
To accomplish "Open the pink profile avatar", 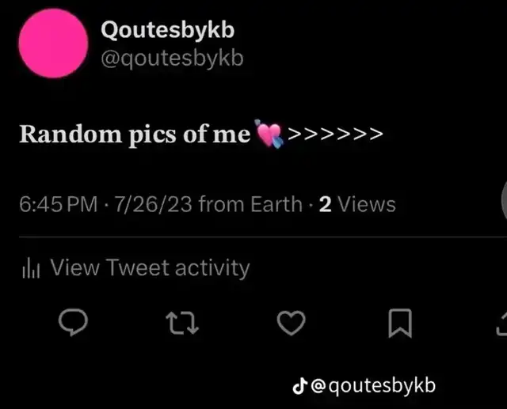I will [x=53, y=44].
